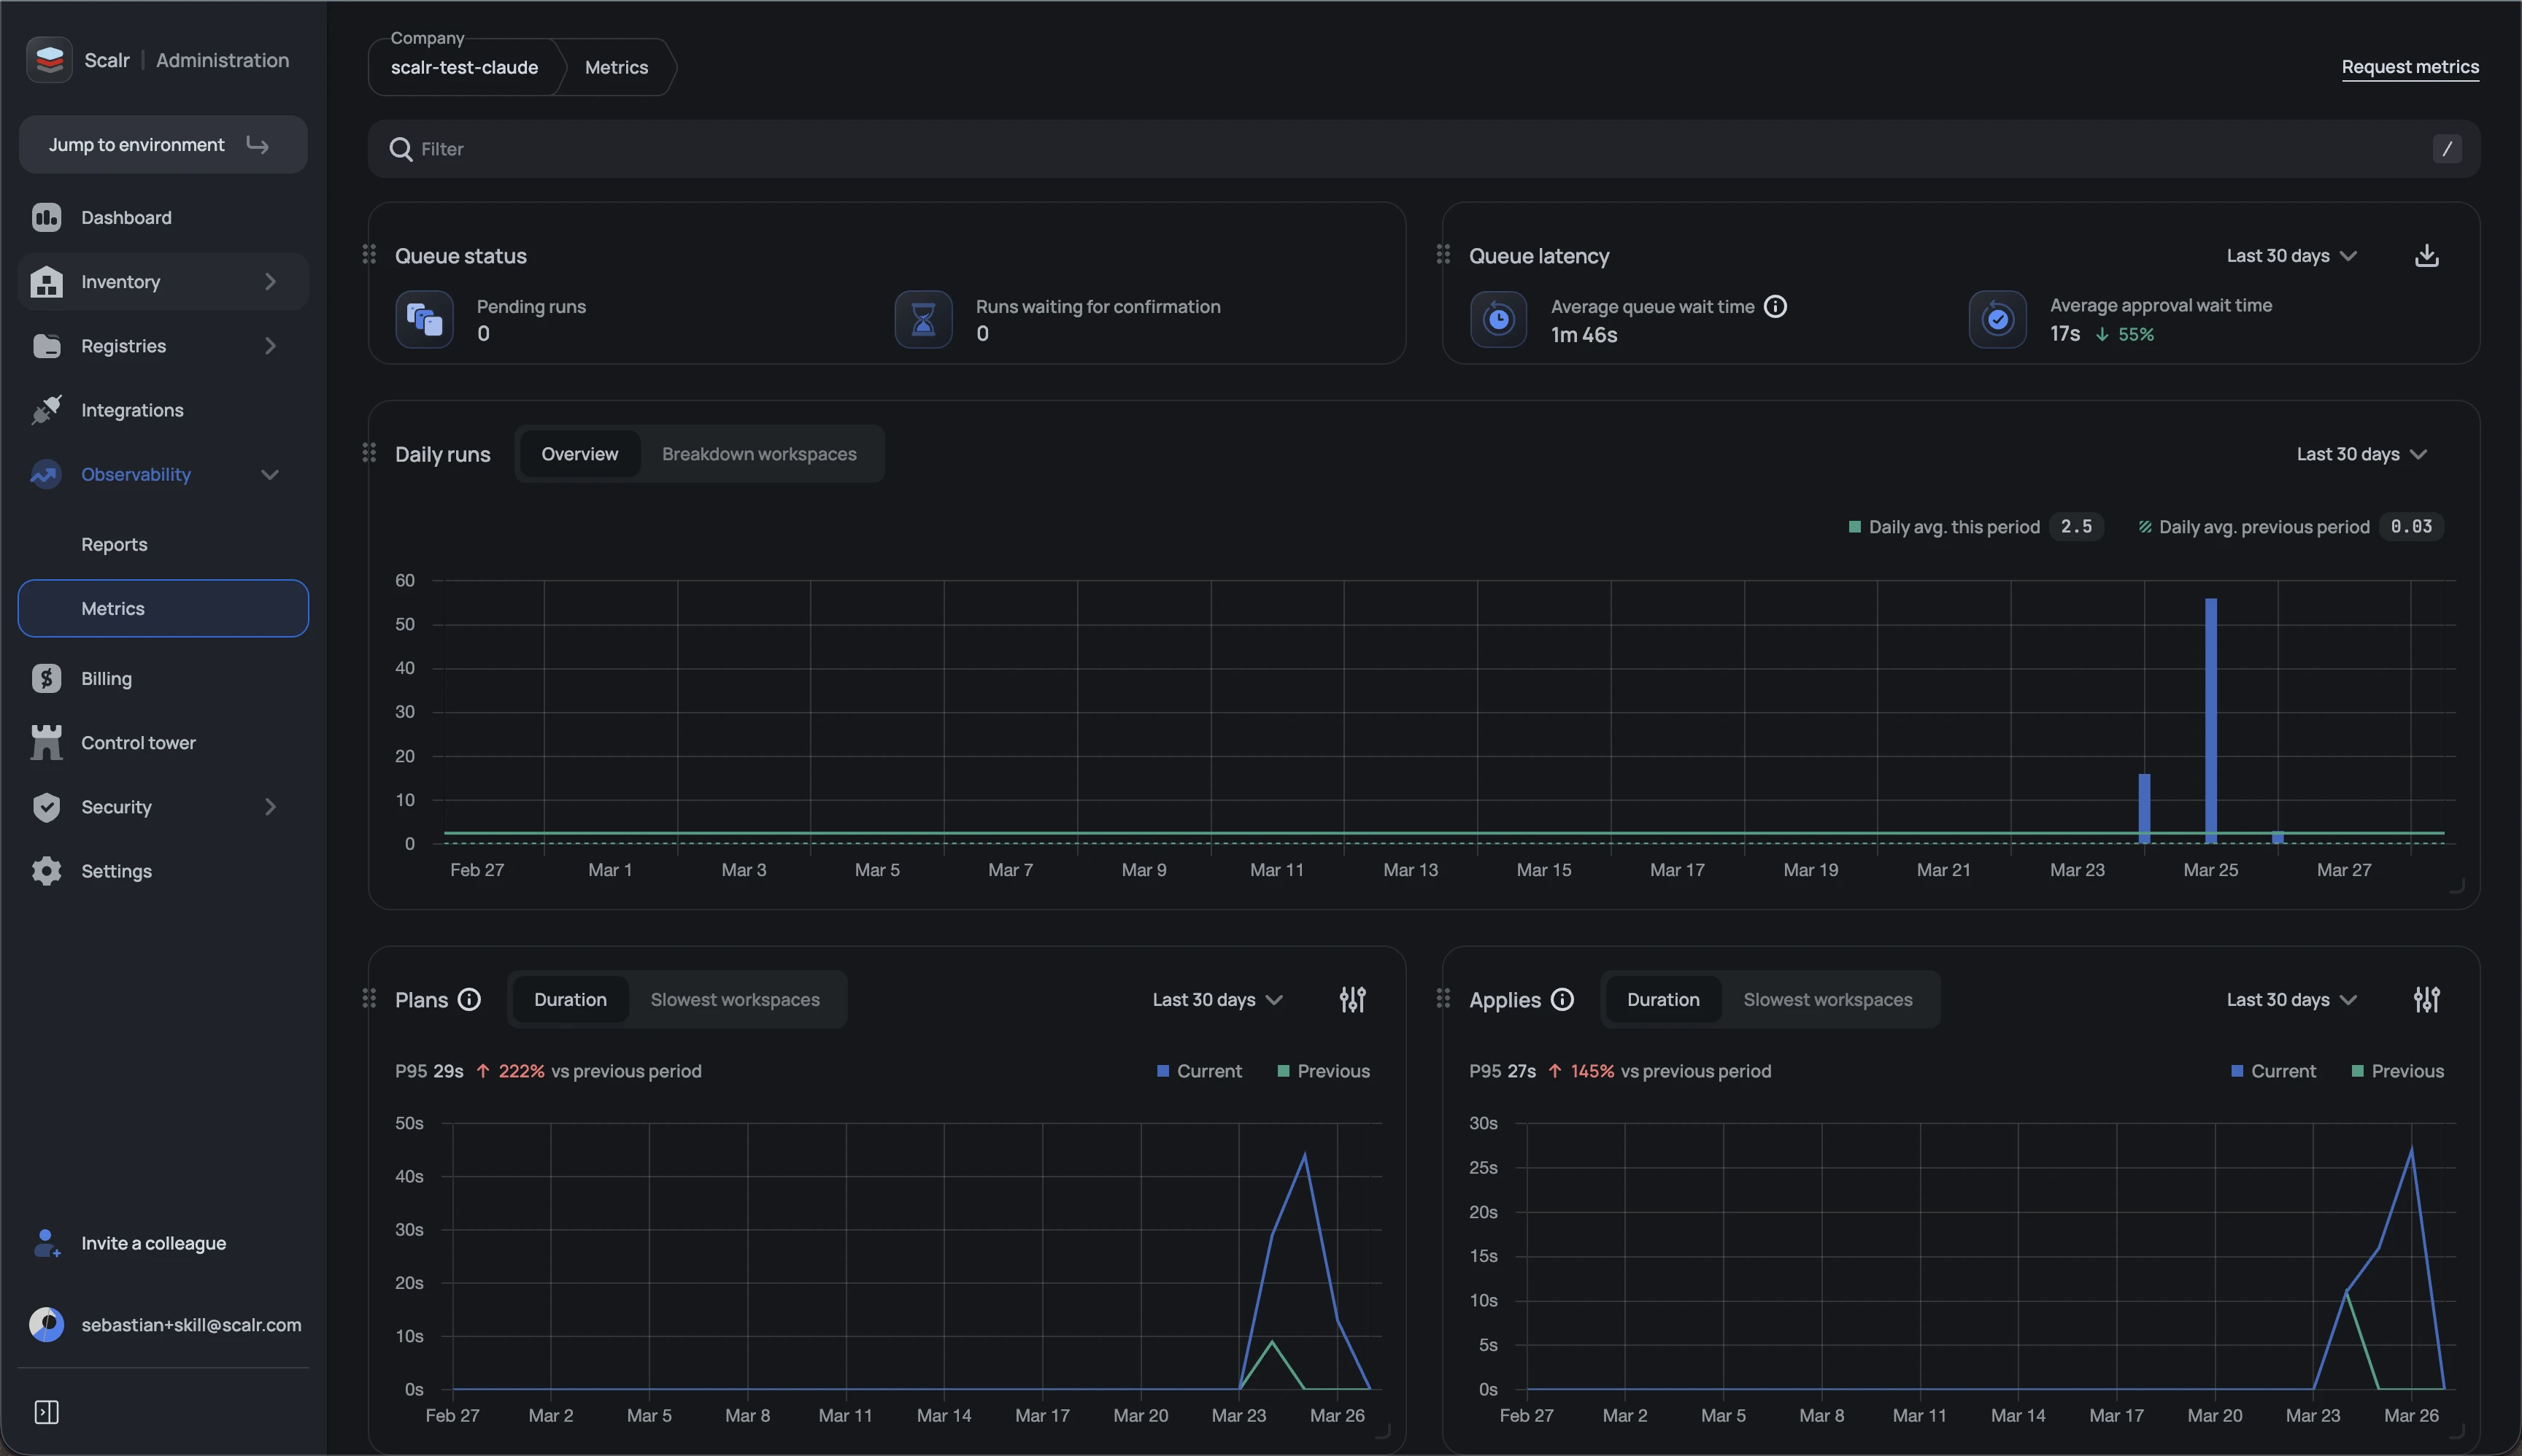Open Applies Last 30 days dropdown
This screenshot has width=2522, height=1456.
tap(2292, 999)
